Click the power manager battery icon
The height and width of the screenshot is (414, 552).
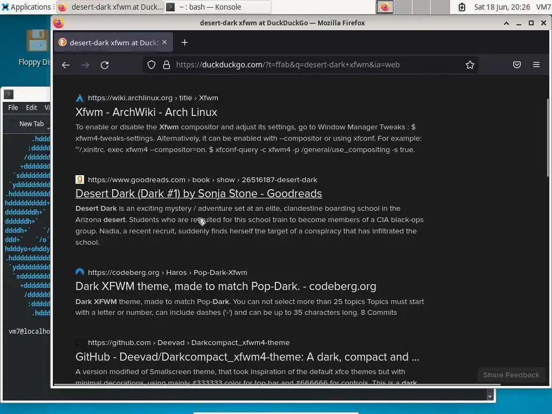coord(462,7)
